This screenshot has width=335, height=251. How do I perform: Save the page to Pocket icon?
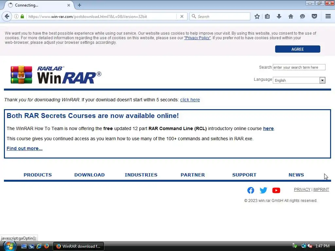tap(314, 16)
